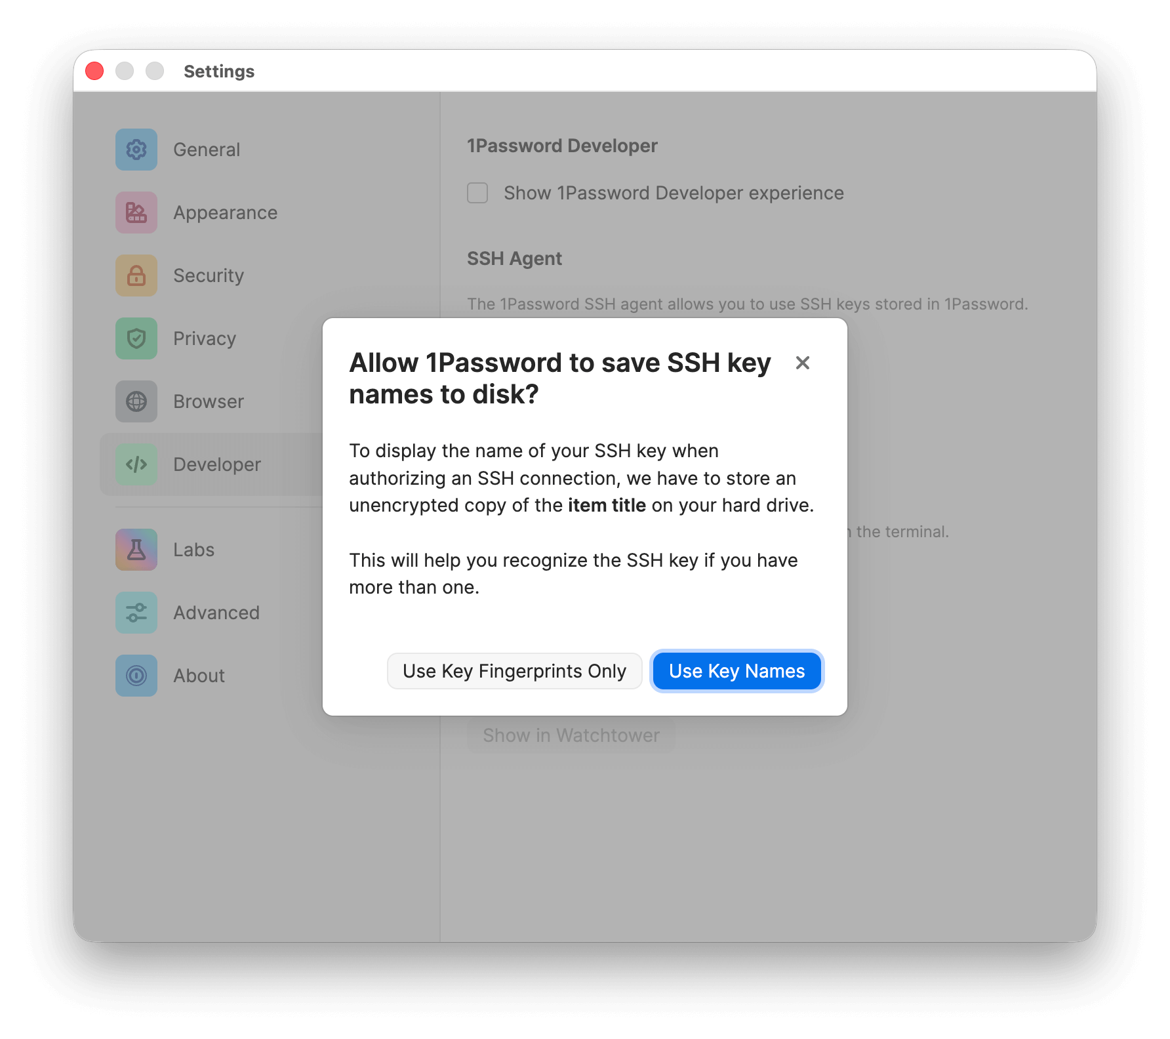Screen dimensions: 1170x1039
Task: Click the Security lock icon
Action: pyautogui.click(x=136, y=275)
